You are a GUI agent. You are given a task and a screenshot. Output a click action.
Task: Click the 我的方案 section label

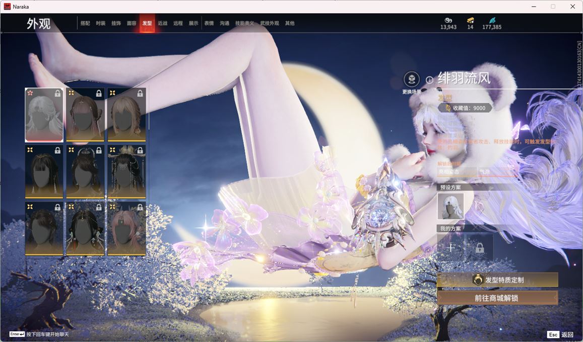pyautogui.click(x=450, y=228)
